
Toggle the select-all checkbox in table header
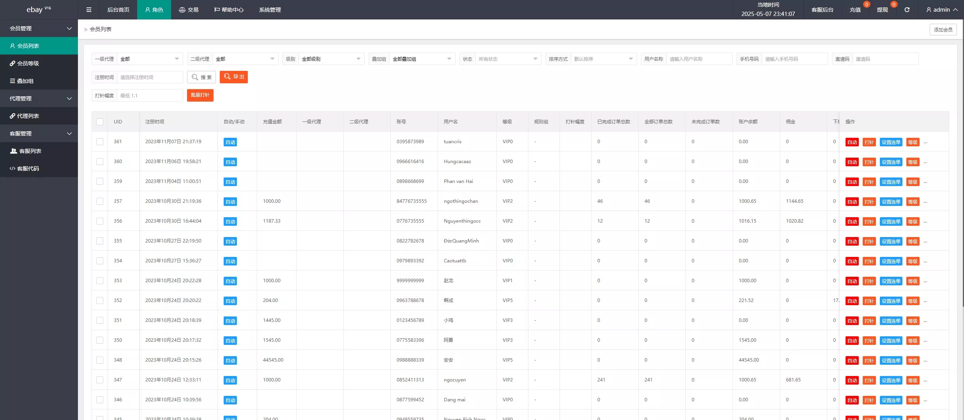(x=100, y=122)
